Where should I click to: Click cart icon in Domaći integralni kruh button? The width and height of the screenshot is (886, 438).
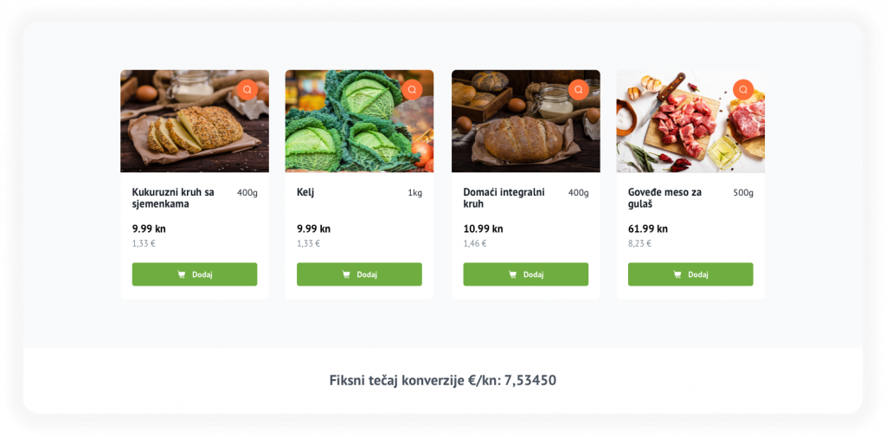pyautogui.click(x=512, y=274)
